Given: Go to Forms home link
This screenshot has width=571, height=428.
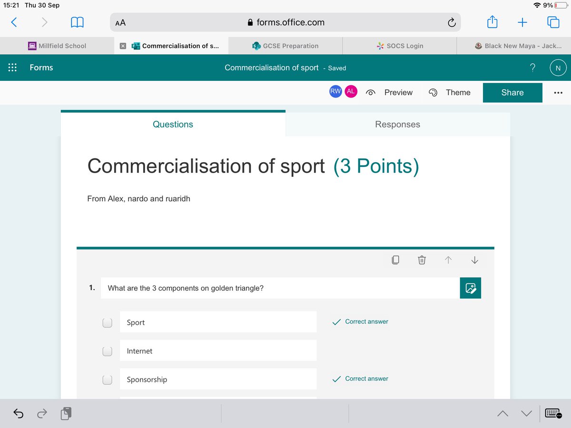Looking at the screenshot, I should pos(41,68).
